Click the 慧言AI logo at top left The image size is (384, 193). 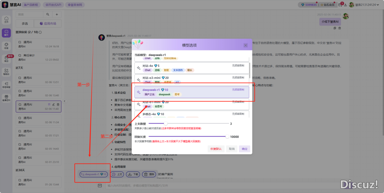pyautogui.click(x=5, y=5)
